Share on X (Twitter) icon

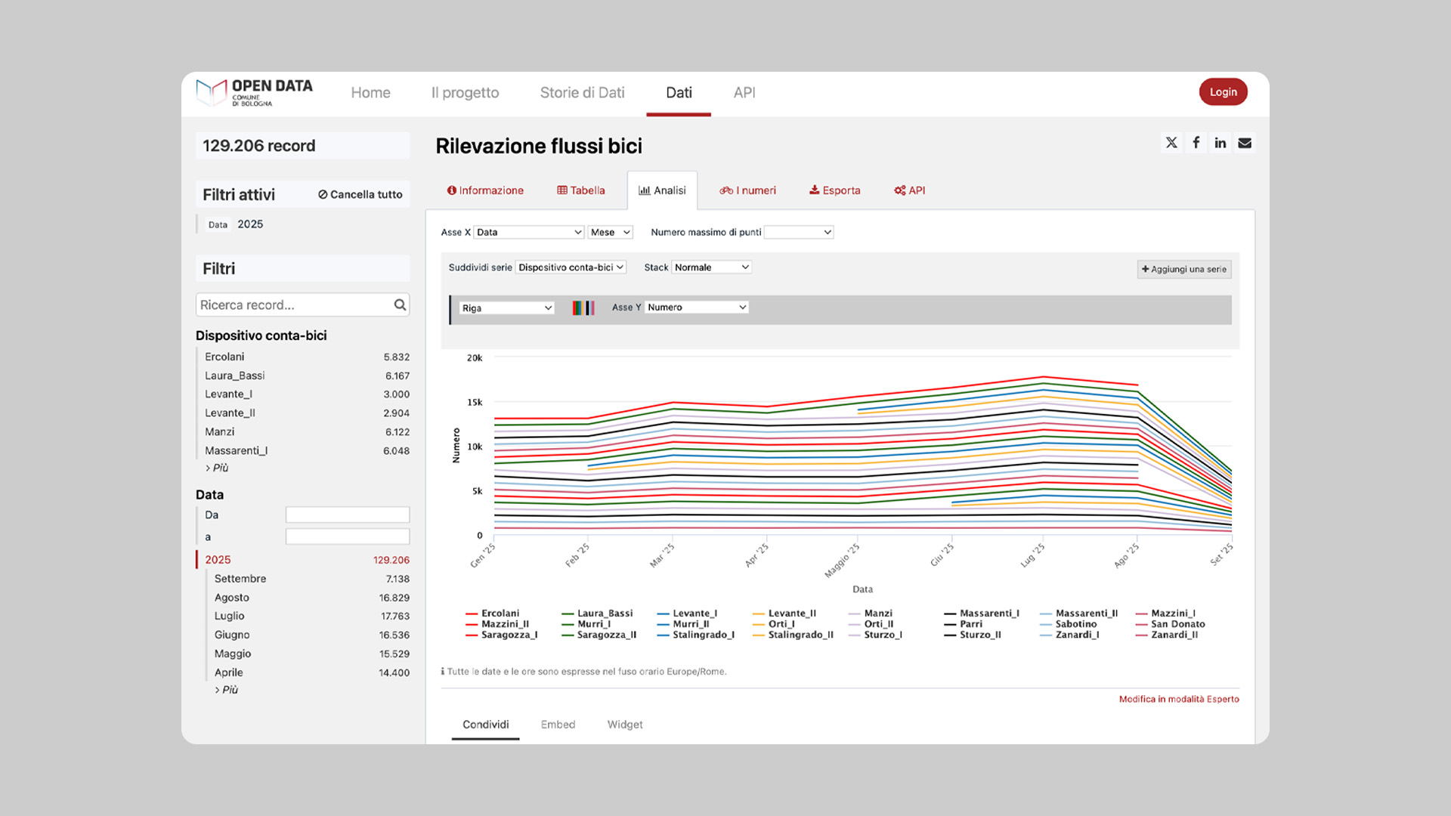tap(1171, 143)
